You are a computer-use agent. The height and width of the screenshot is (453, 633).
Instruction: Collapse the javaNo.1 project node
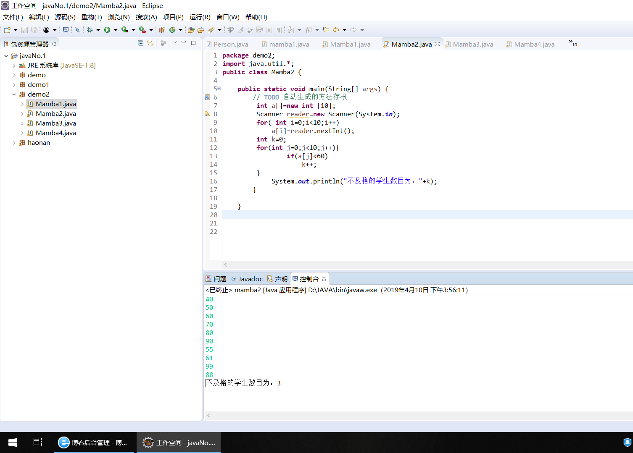pos(6,55)
